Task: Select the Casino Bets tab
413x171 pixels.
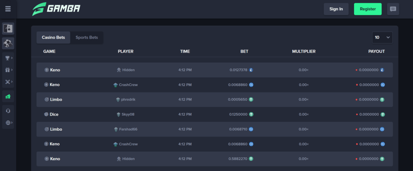Action: click(x=53, y=37)
